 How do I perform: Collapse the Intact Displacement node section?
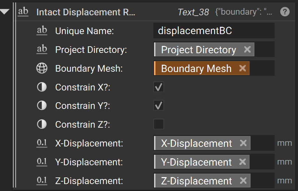5,12
